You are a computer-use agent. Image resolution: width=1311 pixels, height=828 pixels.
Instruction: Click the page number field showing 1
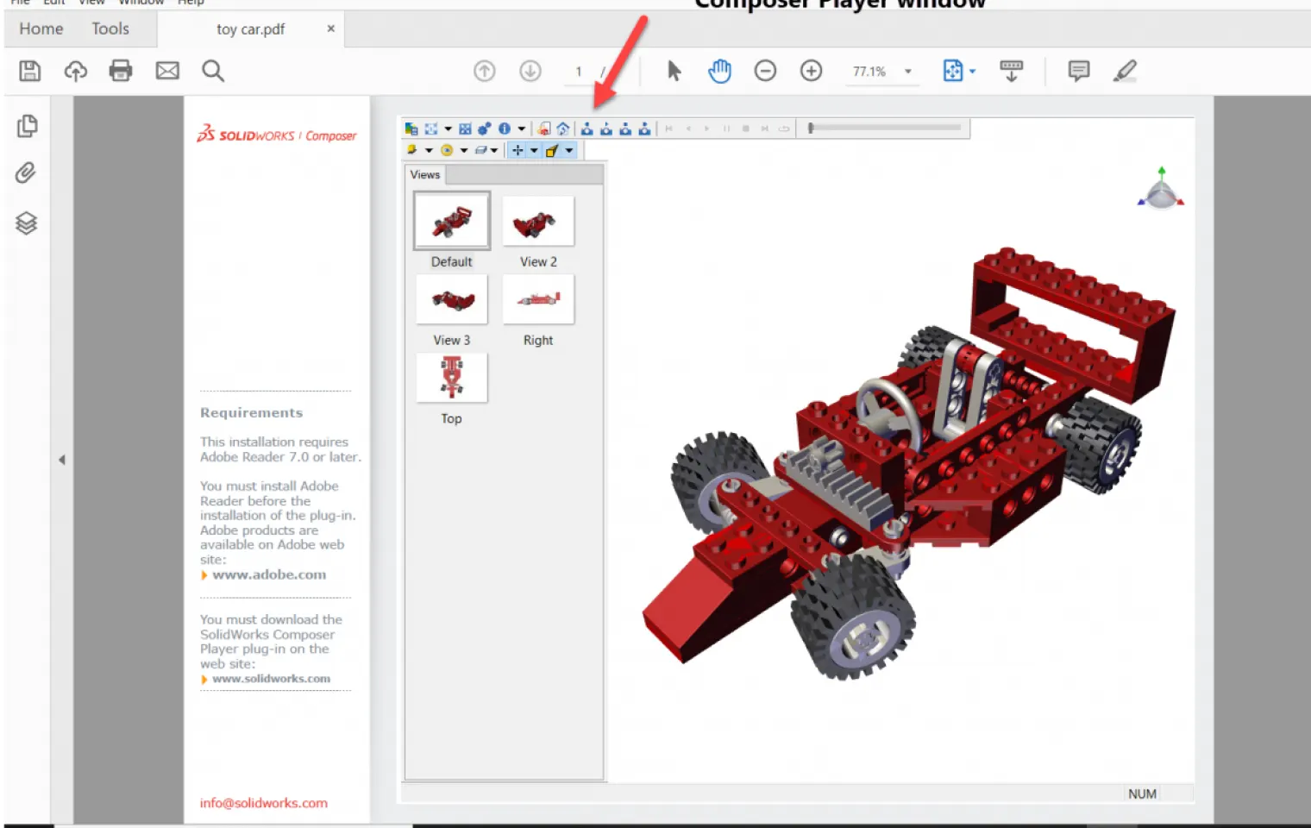pos(579,72)
